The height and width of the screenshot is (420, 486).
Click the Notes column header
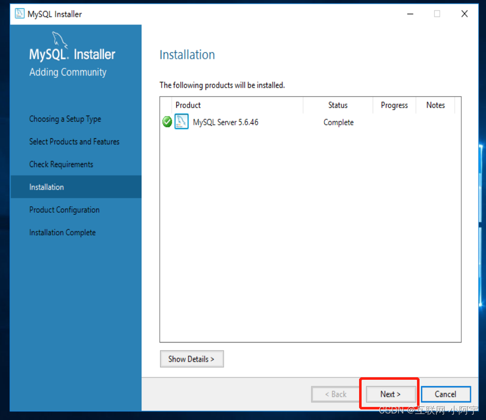(436, 105)
